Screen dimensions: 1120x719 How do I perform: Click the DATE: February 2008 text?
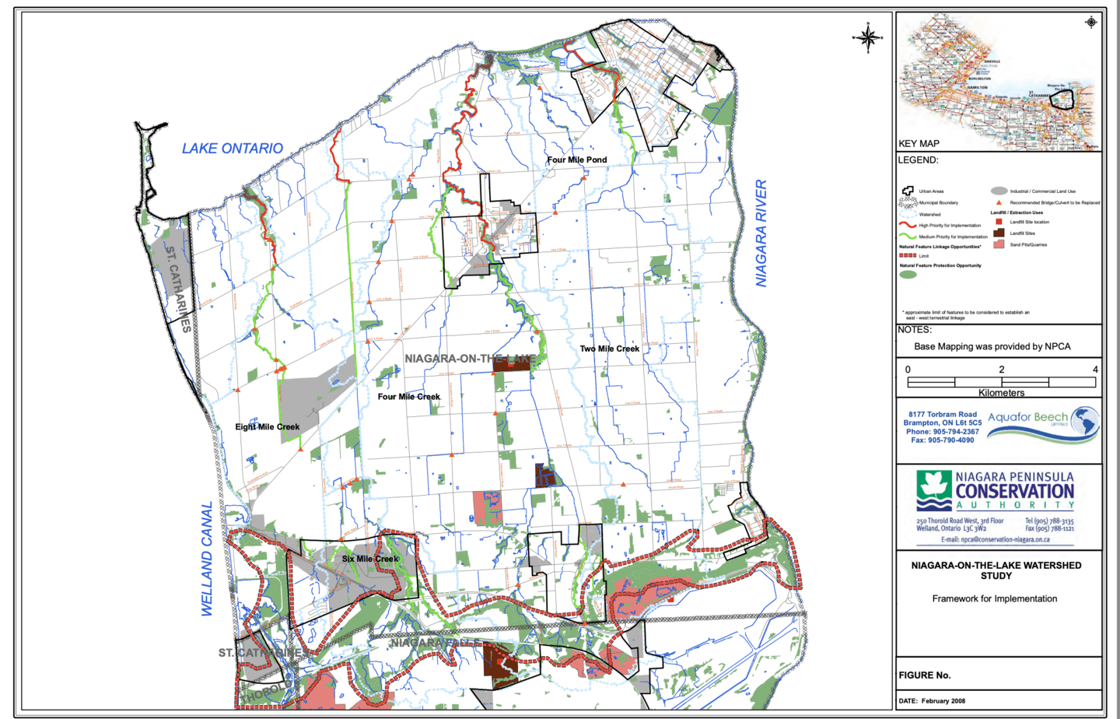[932, 701]
